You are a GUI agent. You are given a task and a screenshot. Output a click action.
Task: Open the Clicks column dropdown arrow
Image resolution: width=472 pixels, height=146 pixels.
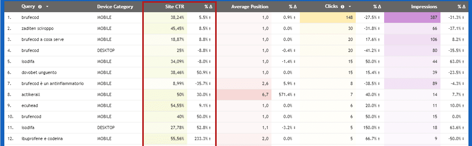pyautogui.click(x=350, y=7)
